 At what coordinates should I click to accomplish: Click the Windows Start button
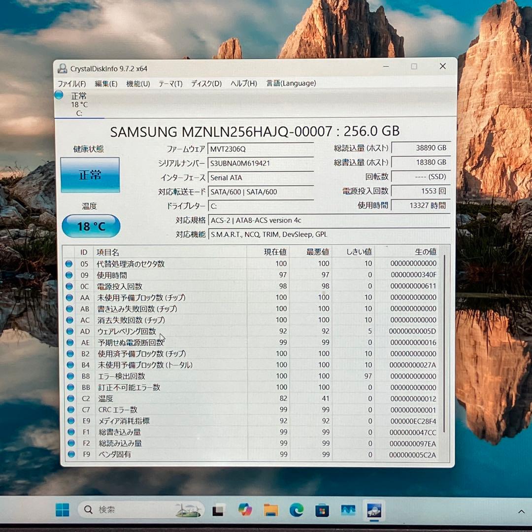point(63,510)
